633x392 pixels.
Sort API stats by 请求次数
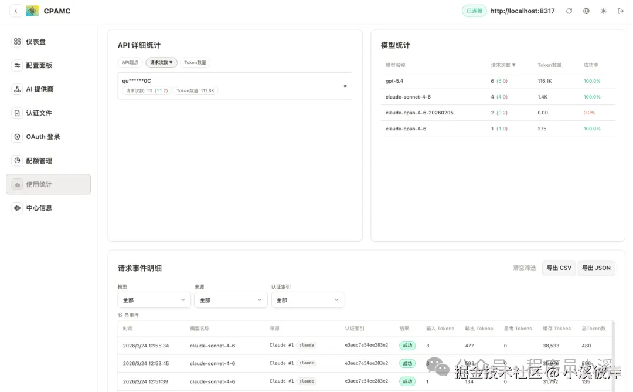[161, 63]
